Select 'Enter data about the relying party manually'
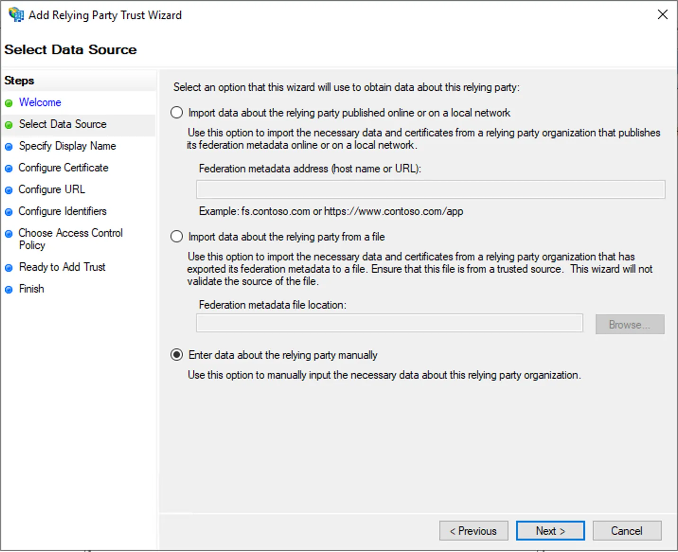 [176, 354]
